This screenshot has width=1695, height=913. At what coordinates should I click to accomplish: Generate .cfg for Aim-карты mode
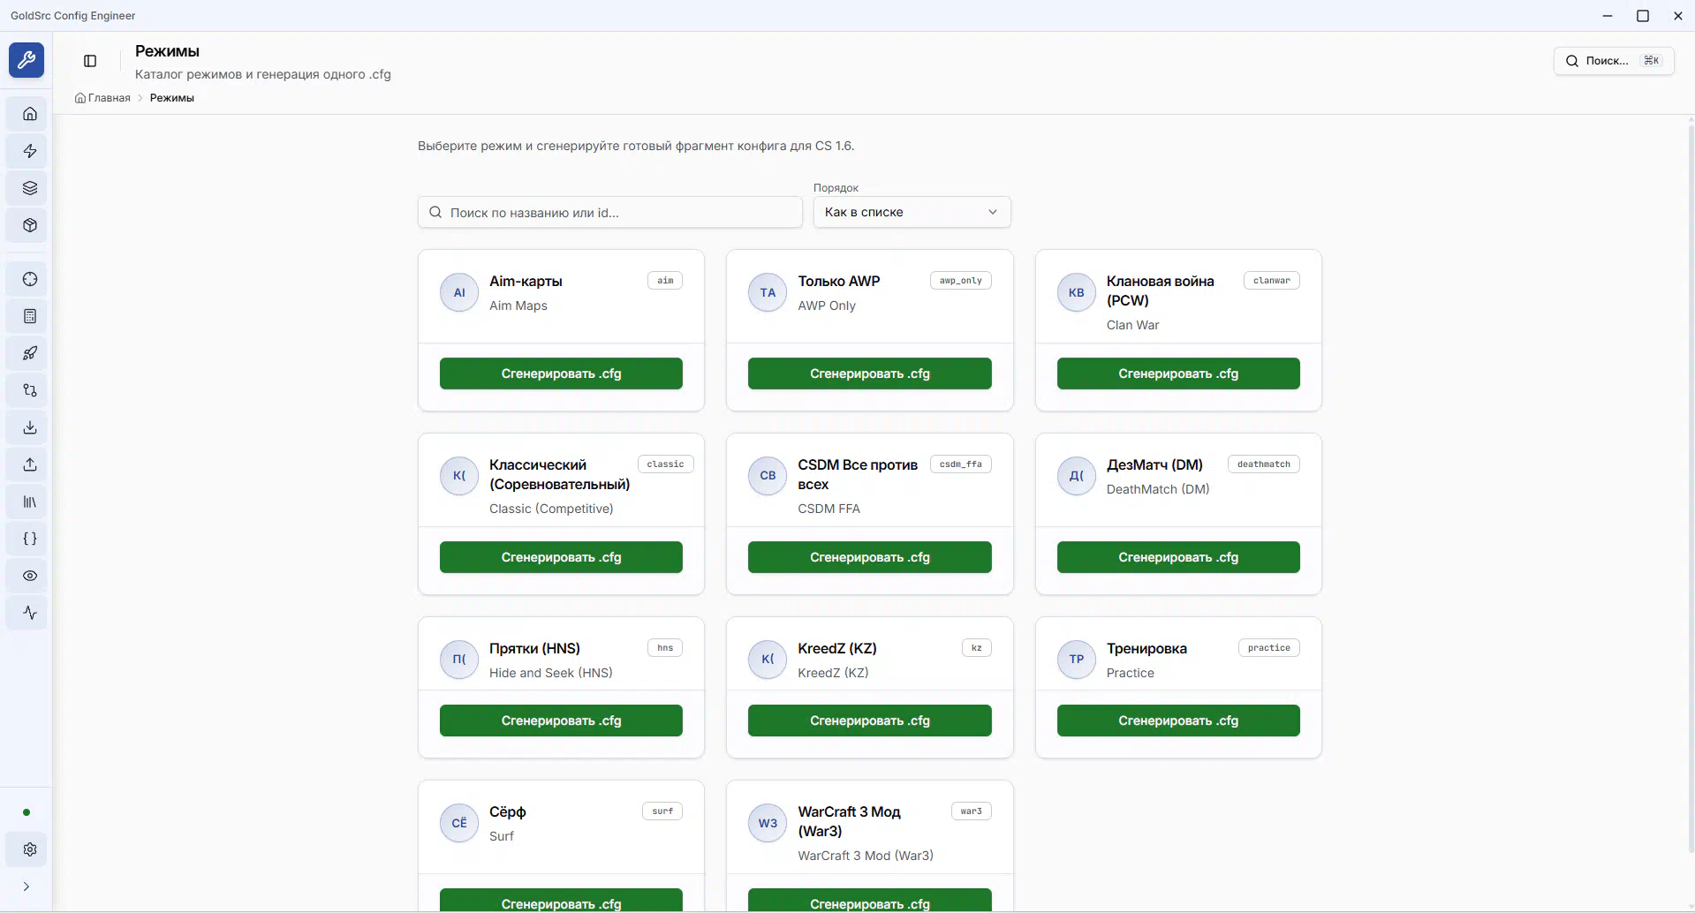point(561,373)
